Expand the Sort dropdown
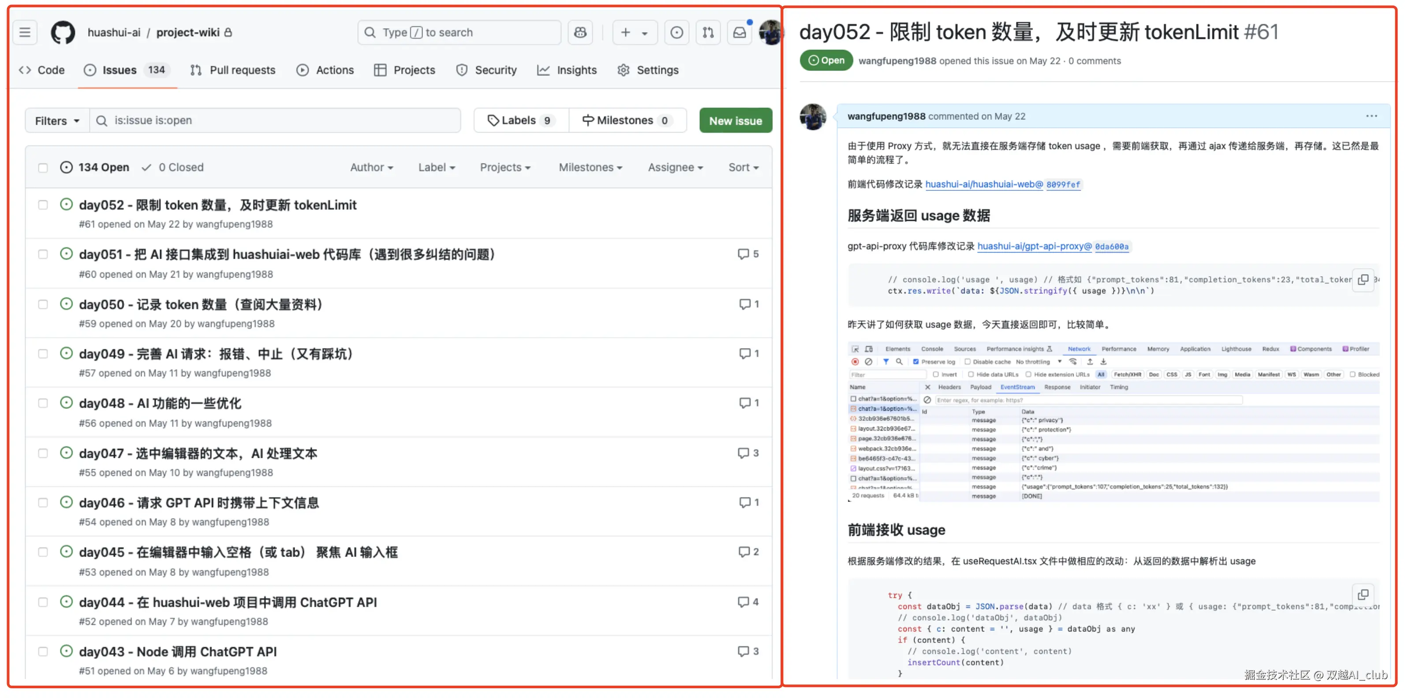Viewport: 1405px width, 698px height. pyautogui.click(x=744, y=168)
